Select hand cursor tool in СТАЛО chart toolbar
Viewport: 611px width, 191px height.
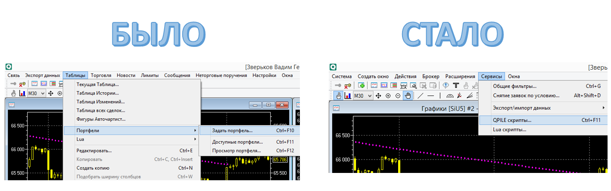339,95
